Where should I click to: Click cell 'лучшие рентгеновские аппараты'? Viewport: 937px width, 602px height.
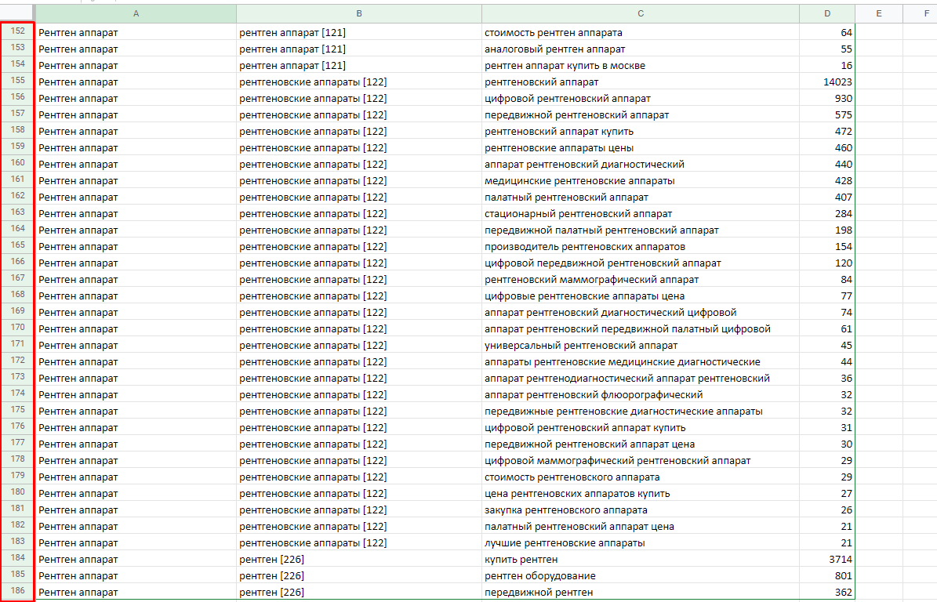[x=640, y=543]
